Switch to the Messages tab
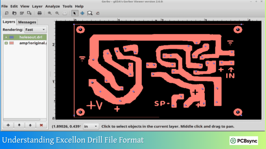 tap(27, 22)
